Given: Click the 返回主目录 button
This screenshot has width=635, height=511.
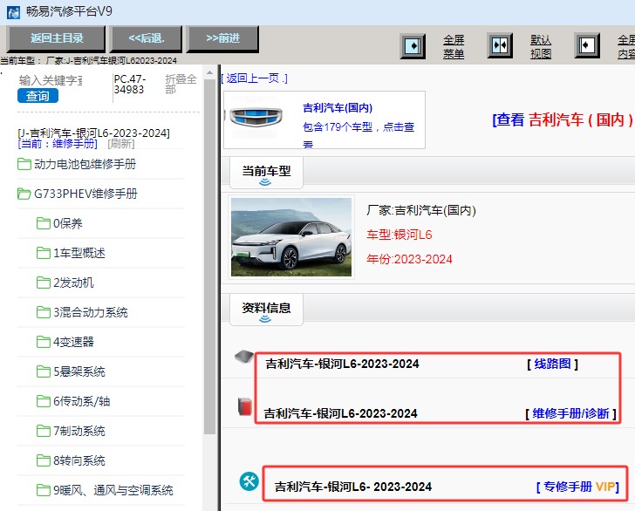Looking at the screenshot, I should tap(57, 38).
